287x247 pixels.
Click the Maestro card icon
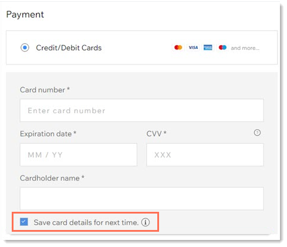click(x=222, y=48)
